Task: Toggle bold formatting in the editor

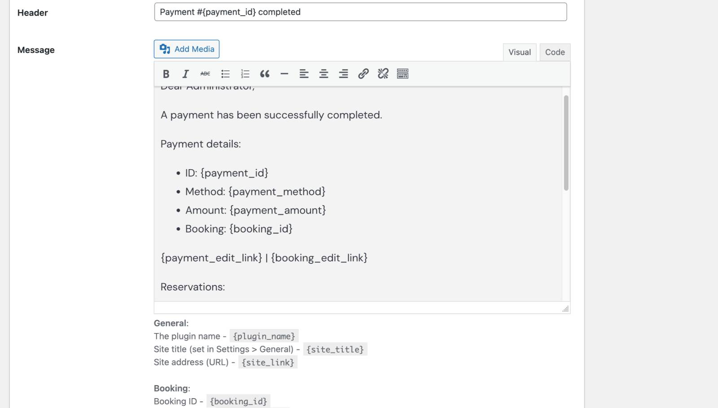Action: coord(166,74)
